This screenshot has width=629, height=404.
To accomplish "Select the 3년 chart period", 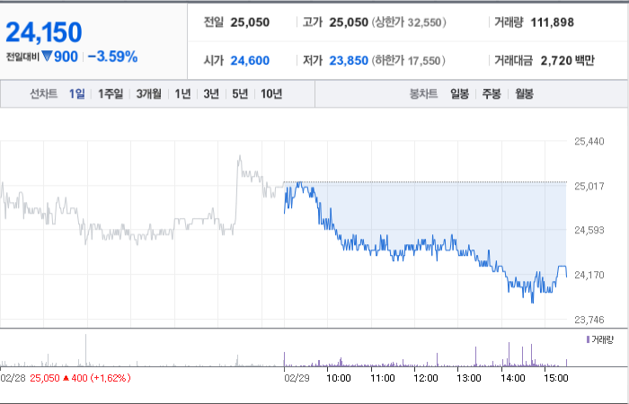I will click(x=211, y=93).
